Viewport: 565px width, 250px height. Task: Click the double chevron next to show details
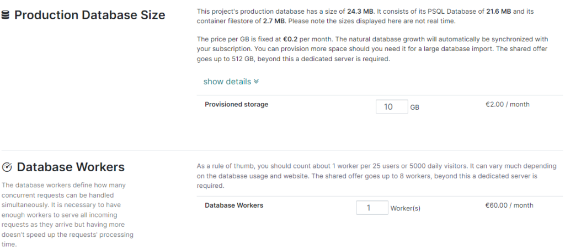[x=256, y=82]
